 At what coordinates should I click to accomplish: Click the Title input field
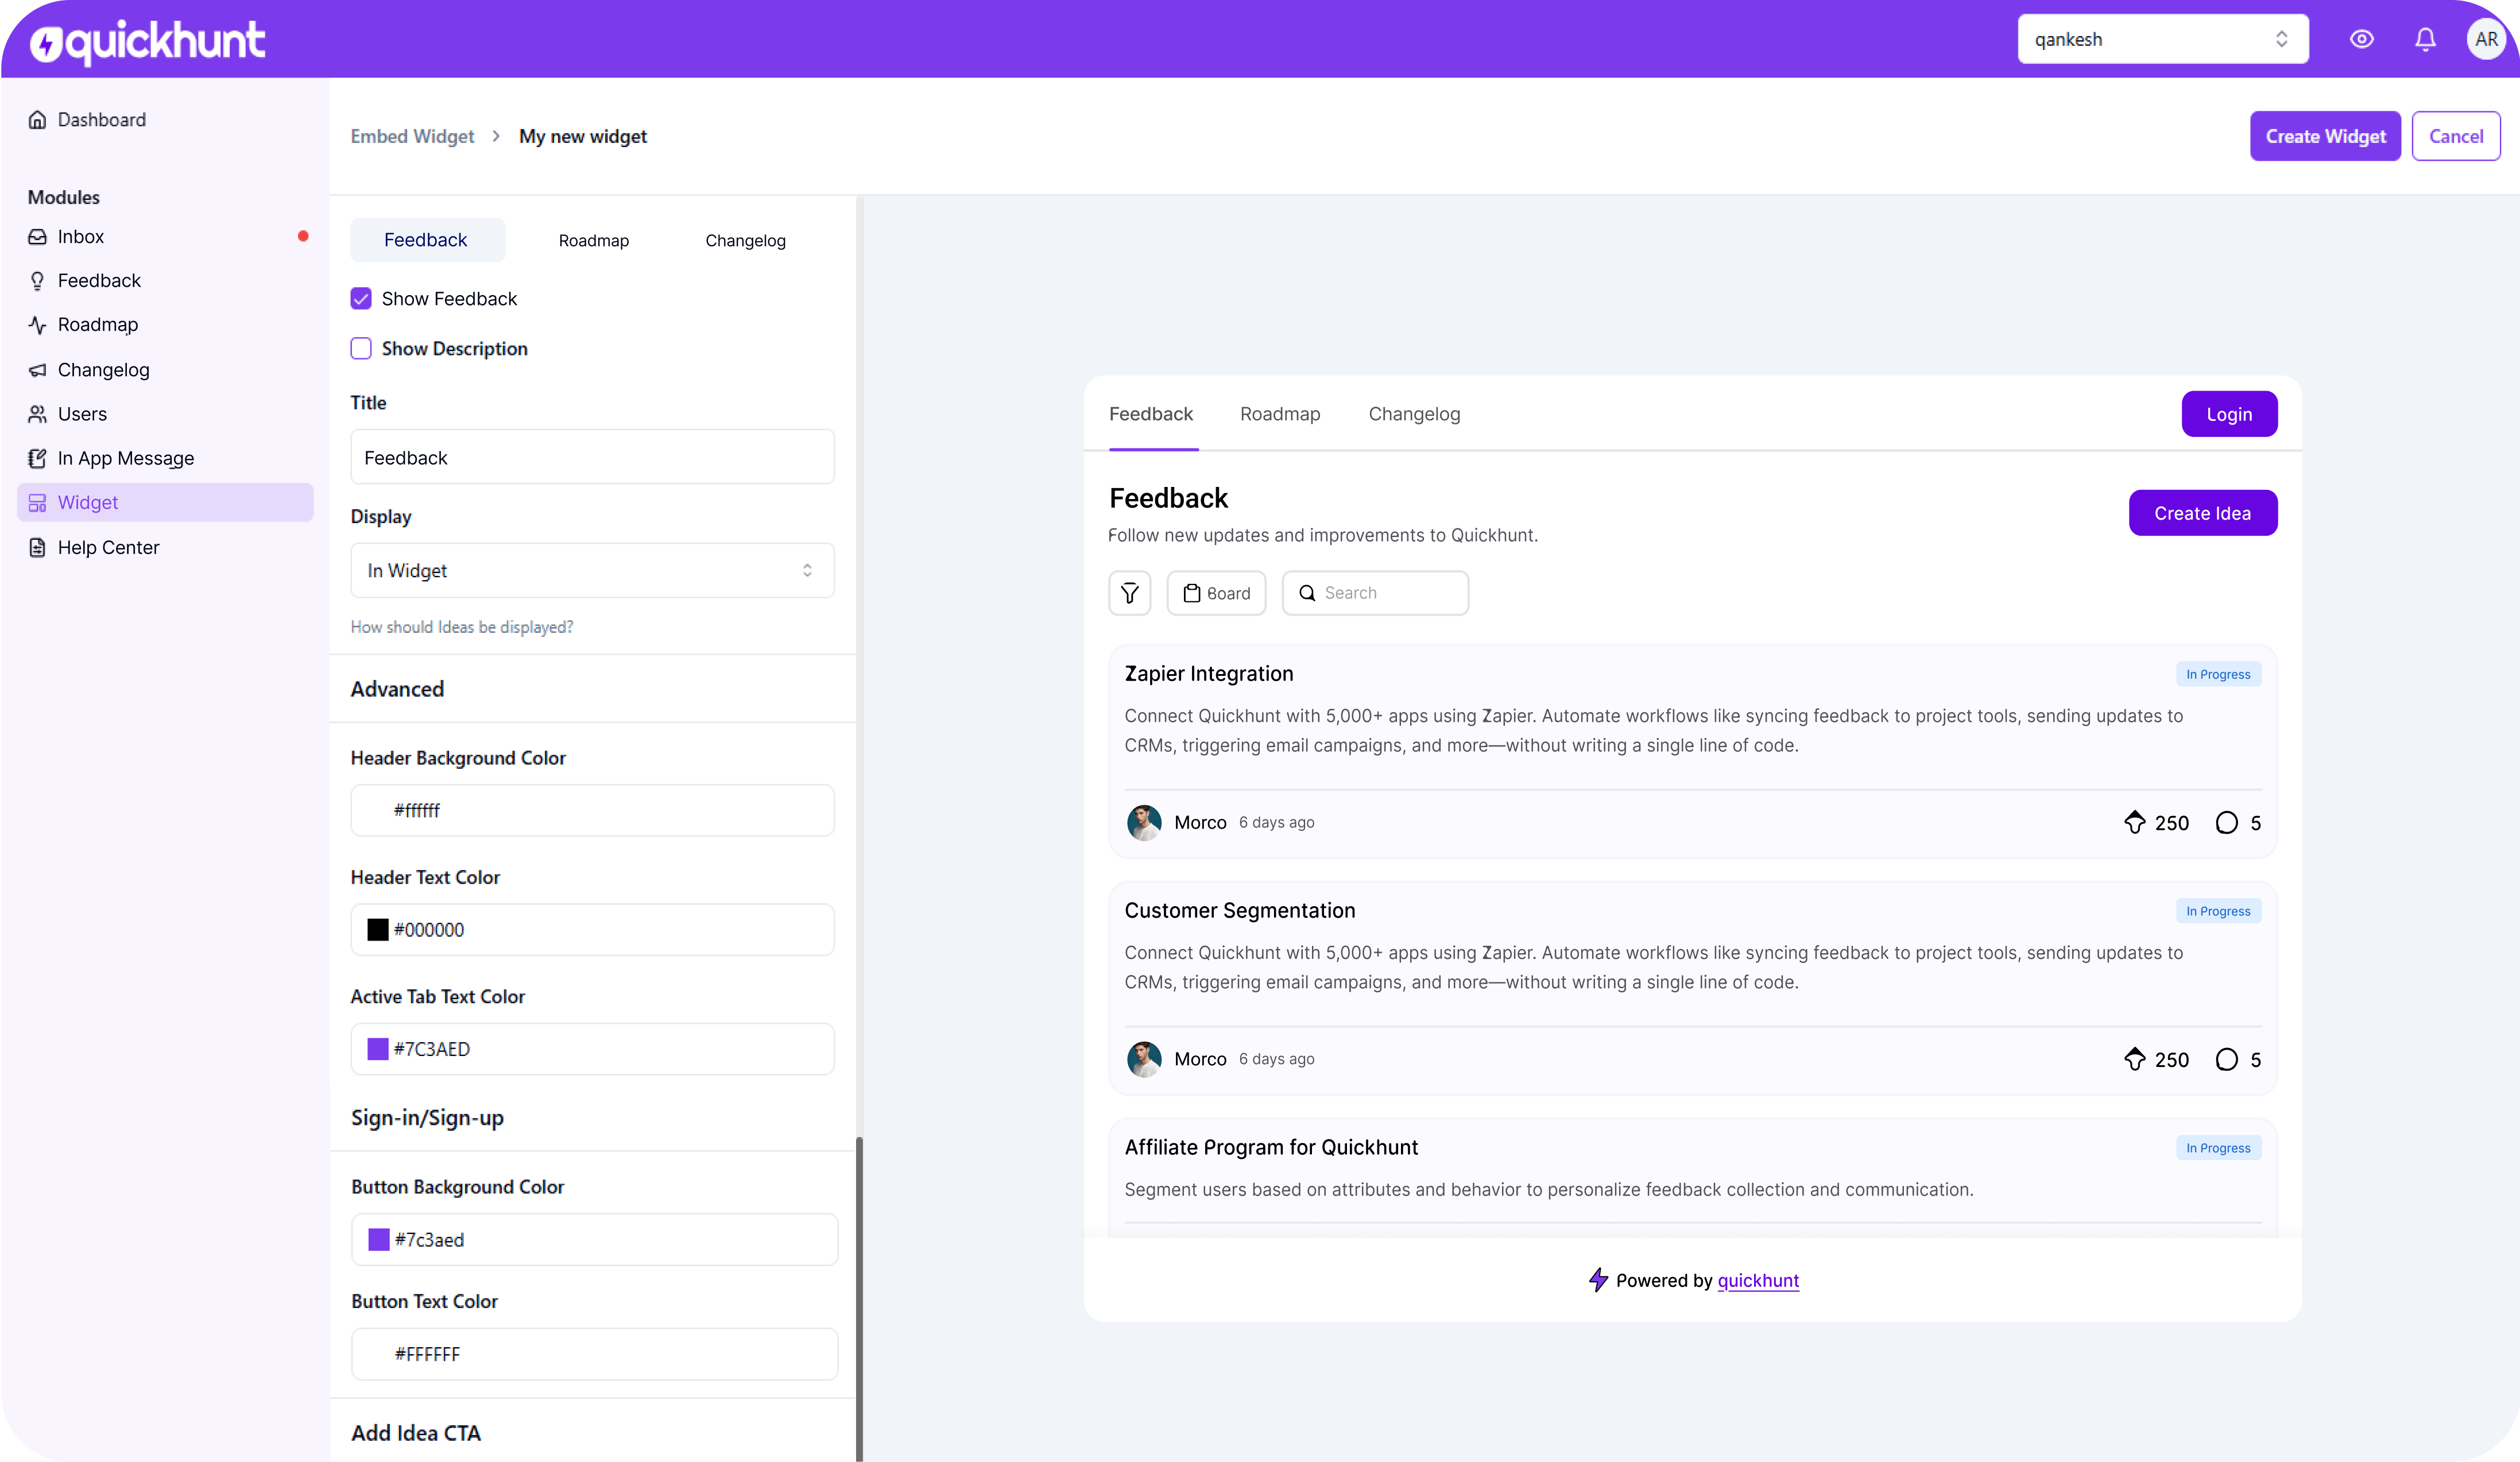click(x=592, y=457)
